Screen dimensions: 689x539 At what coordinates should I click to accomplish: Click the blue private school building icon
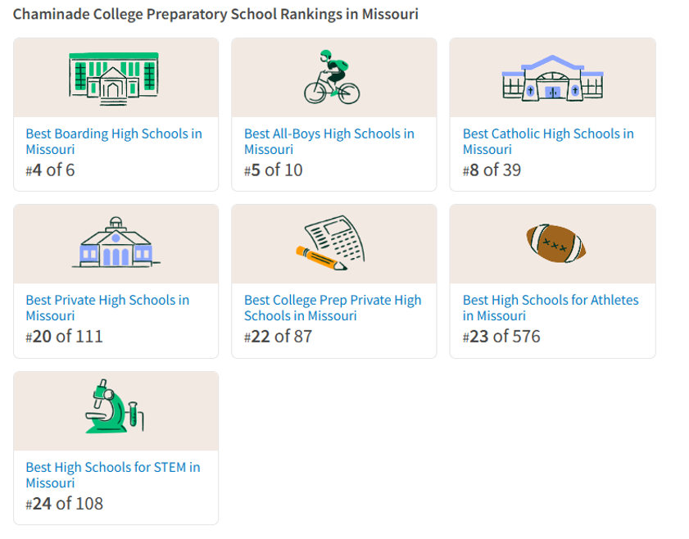(116, 243)
